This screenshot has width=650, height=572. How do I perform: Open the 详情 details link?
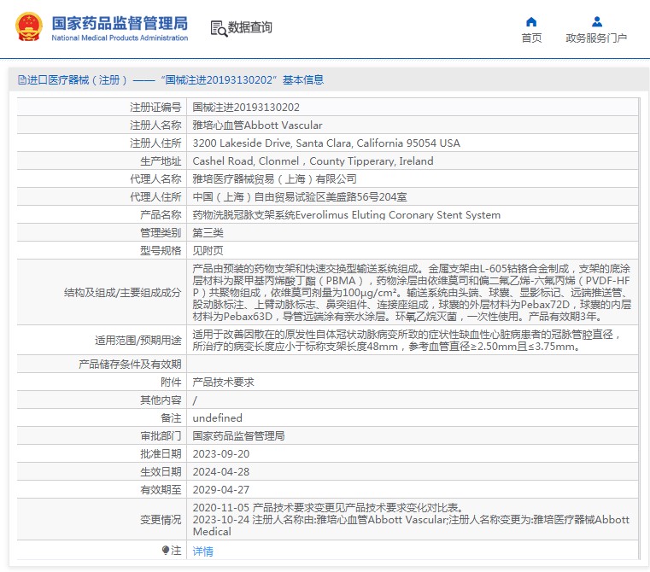pyautogui.click(x=202, y=551)
